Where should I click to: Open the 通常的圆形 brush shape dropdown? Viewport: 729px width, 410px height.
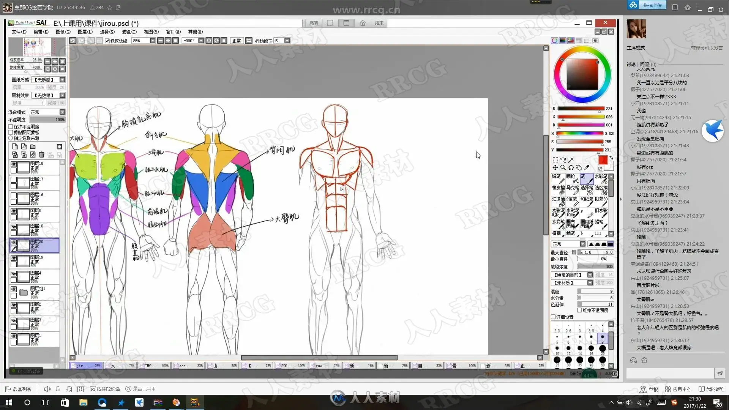[590, 275]
